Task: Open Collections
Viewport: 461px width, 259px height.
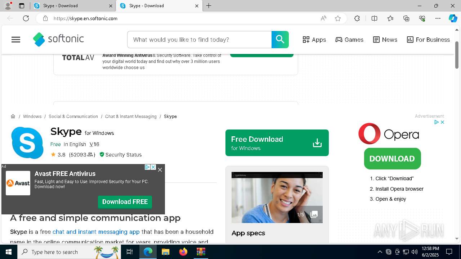Action: tap(406, 18)
